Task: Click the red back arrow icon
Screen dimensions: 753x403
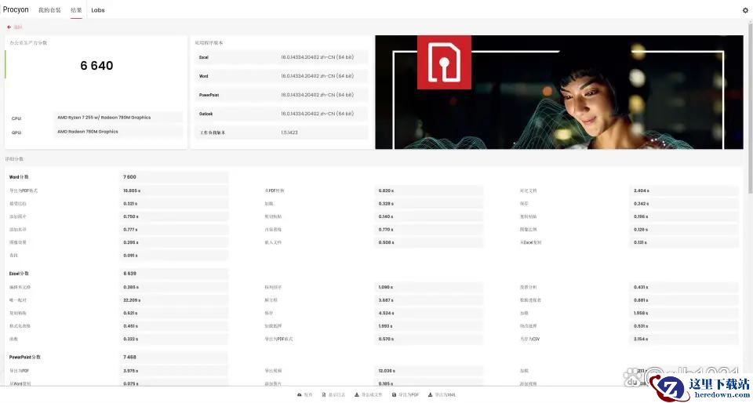Action: [9, 27]
